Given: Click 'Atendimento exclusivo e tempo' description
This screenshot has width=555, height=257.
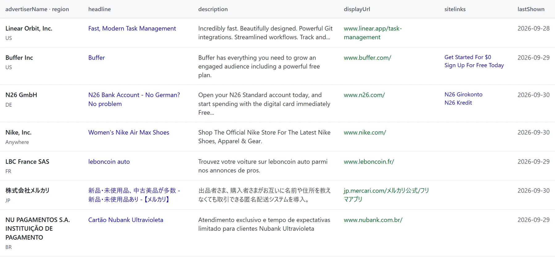Looking at the screenshot, I should [264, 224].
